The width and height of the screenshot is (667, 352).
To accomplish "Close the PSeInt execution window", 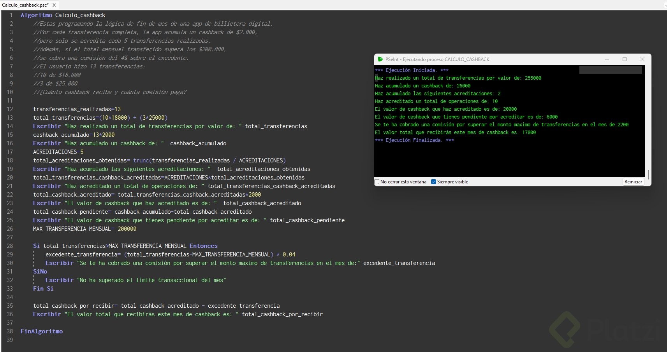I will point(642,59).
